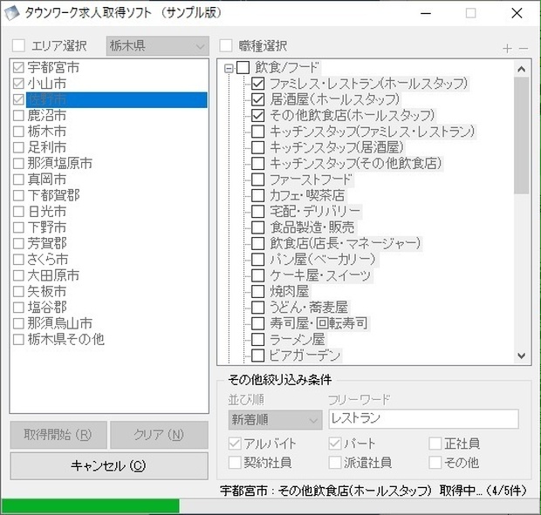
Task: Toggle the 契約社員 employment checkbox
Action: click(x=235, y=463)
